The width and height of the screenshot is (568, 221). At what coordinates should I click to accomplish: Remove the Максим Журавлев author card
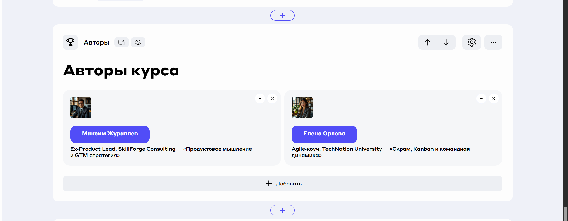[x=272, y=98]
